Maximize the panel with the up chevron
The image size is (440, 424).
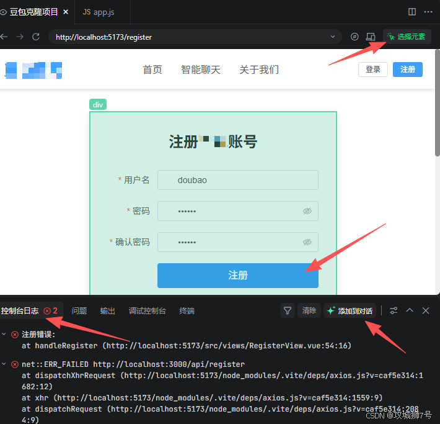[410, 310]
